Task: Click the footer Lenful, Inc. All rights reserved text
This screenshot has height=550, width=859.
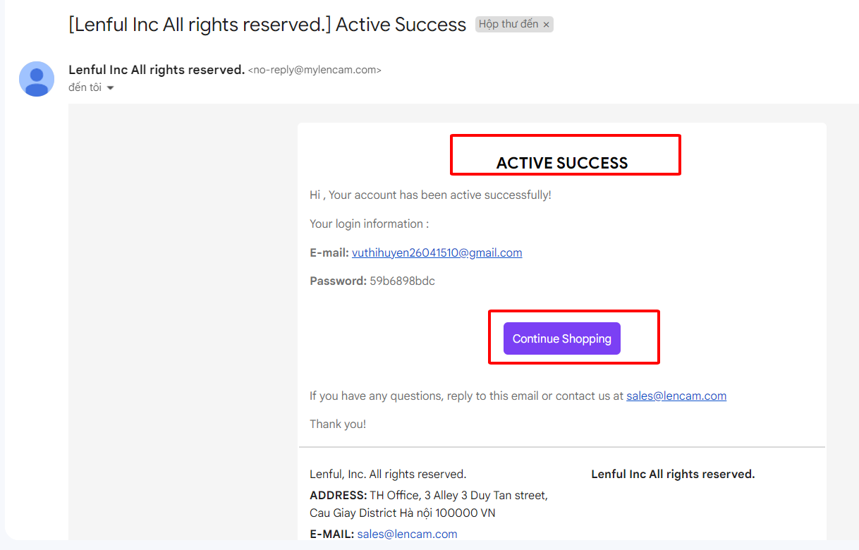Action: pos(388,474)
